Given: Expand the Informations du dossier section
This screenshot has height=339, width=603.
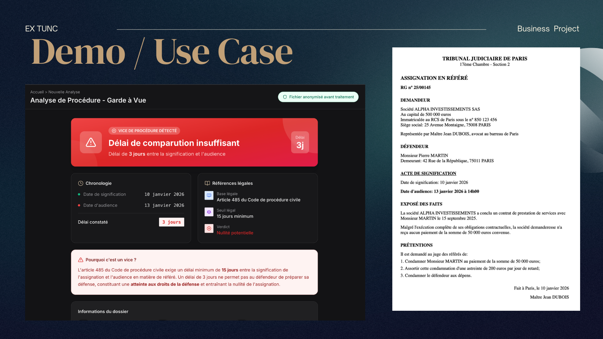Looking at the screenshot, I should pos(103,311).
